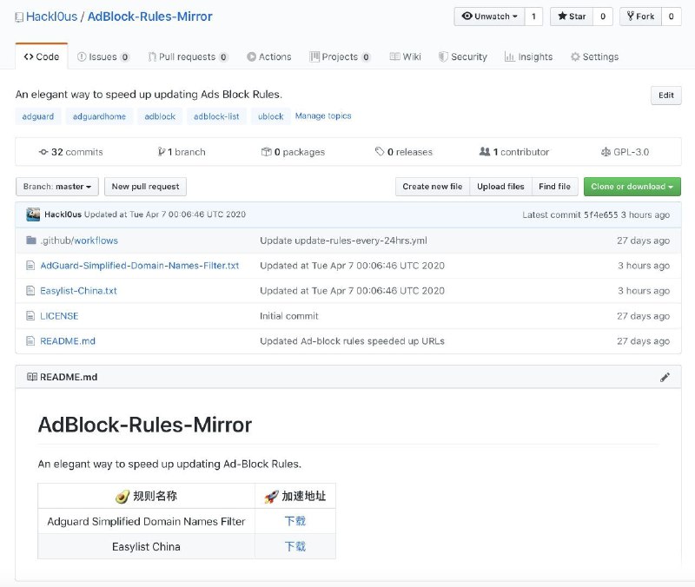This screenshot has height=587, width=695.
Task: Click the adblock-list topic tag
Action: (216, 116)
